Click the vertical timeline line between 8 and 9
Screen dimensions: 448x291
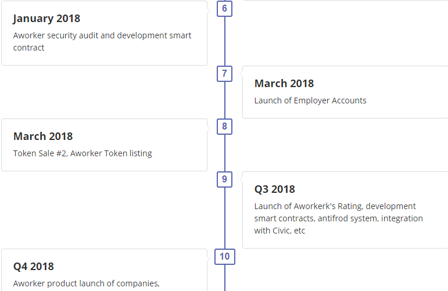[x=224, y=153]
